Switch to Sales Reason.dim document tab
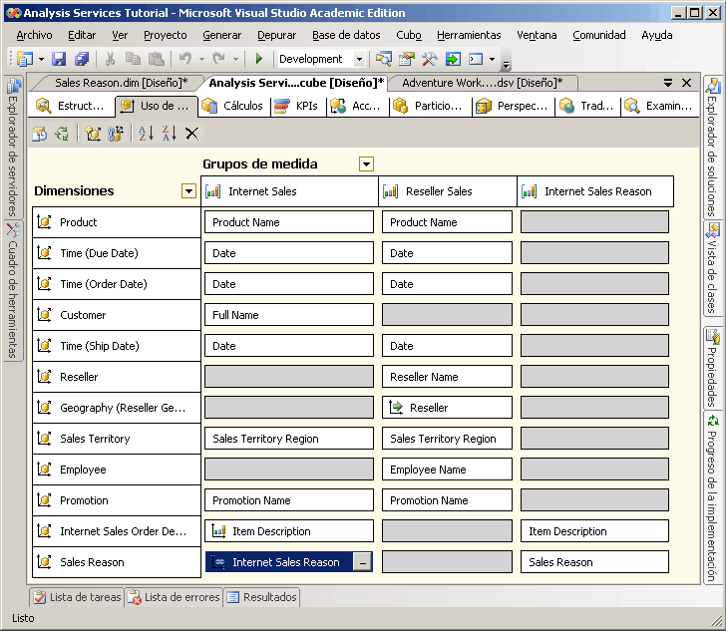 click(120, 83)
